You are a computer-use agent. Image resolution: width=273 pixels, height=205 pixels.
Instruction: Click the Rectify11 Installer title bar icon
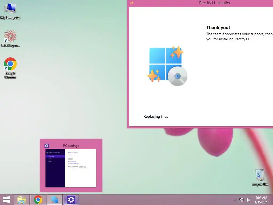coord(132,3)
